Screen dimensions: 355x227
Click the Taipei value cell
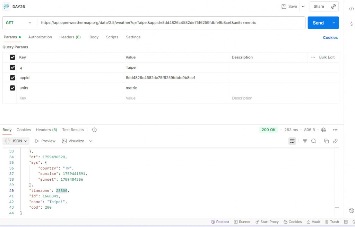click(x=176, y=67)
